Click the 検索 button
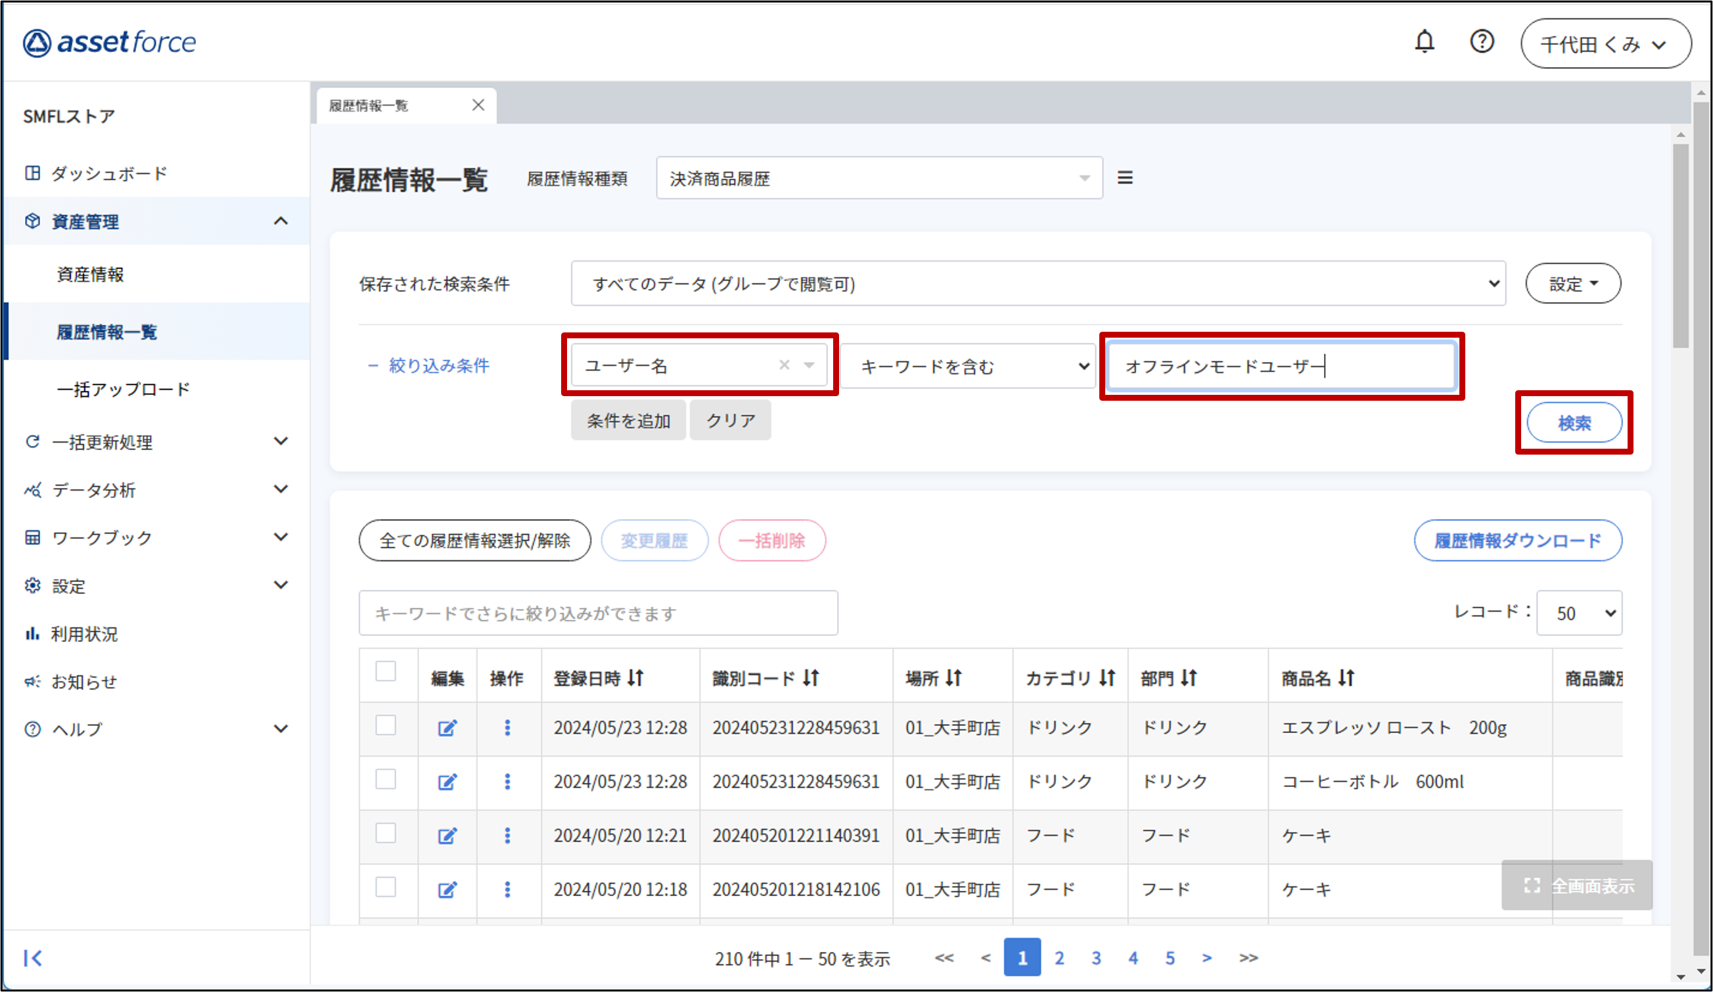Image resolution: width=1713 pixels, height=992 pixels. pos(1574,422)
